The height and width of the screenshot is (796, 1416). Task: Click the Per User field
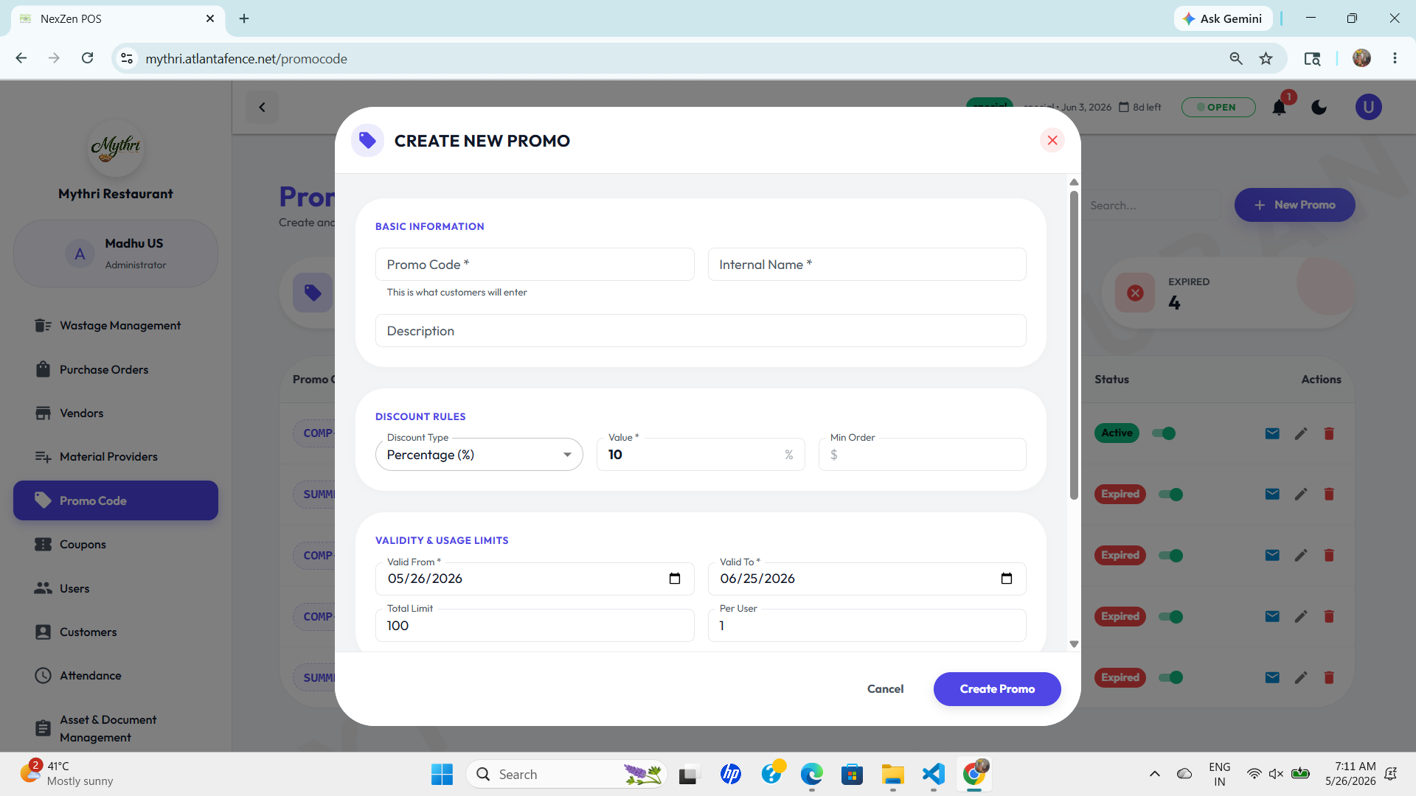[867, 626]
